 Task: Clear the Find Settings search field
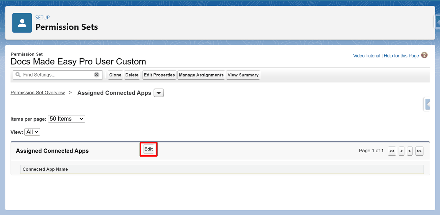[x=96, y=75]
